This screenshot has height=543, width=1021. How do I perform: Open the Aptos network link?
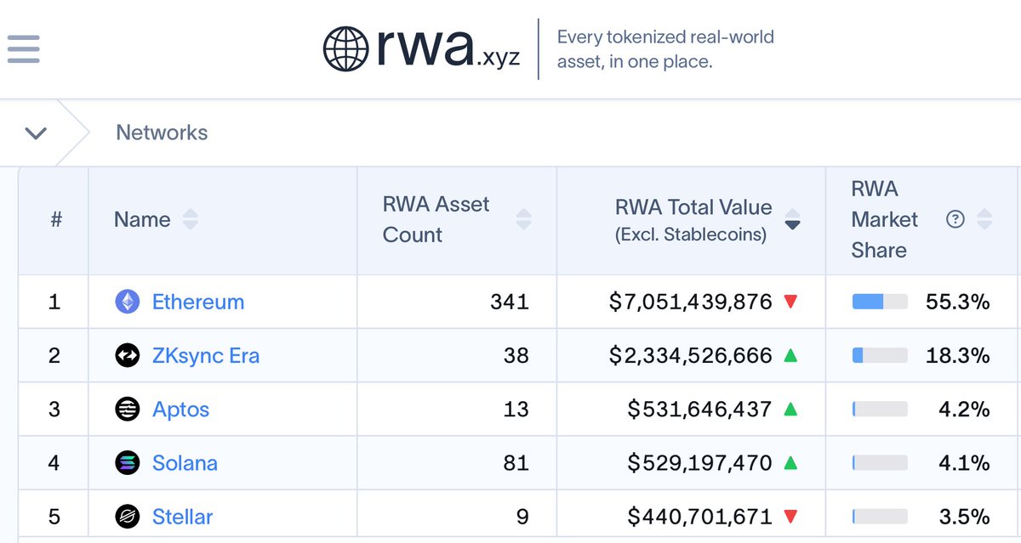tap(180, 410)
